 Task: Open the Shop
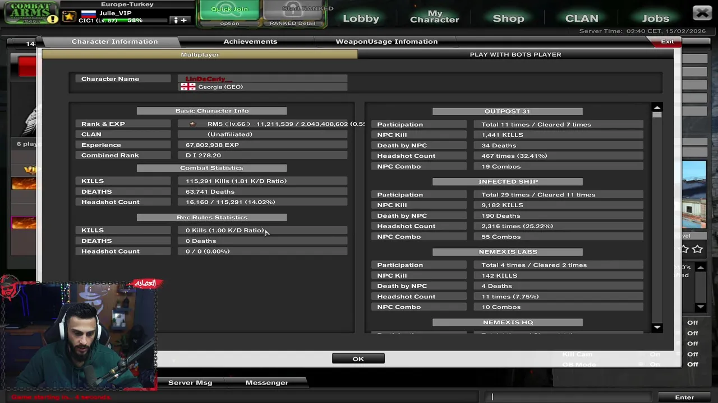coord(508,18)
